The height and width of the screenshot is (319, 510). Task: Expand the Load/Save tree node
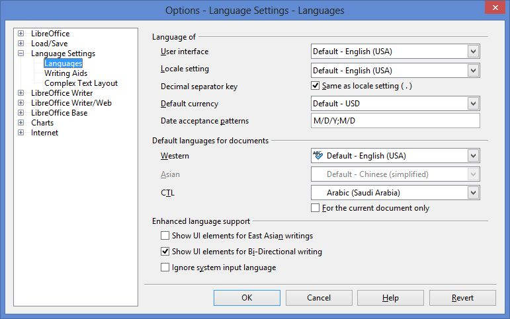(21, 43)
